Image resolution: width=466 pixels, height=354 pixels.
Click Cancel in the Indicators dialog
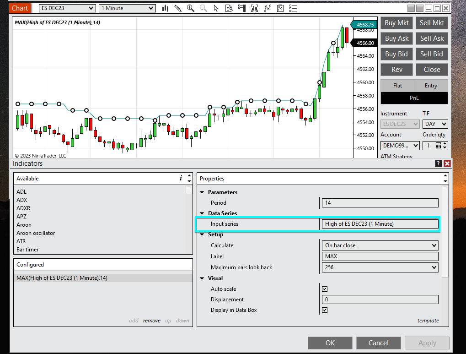point(378,343)
